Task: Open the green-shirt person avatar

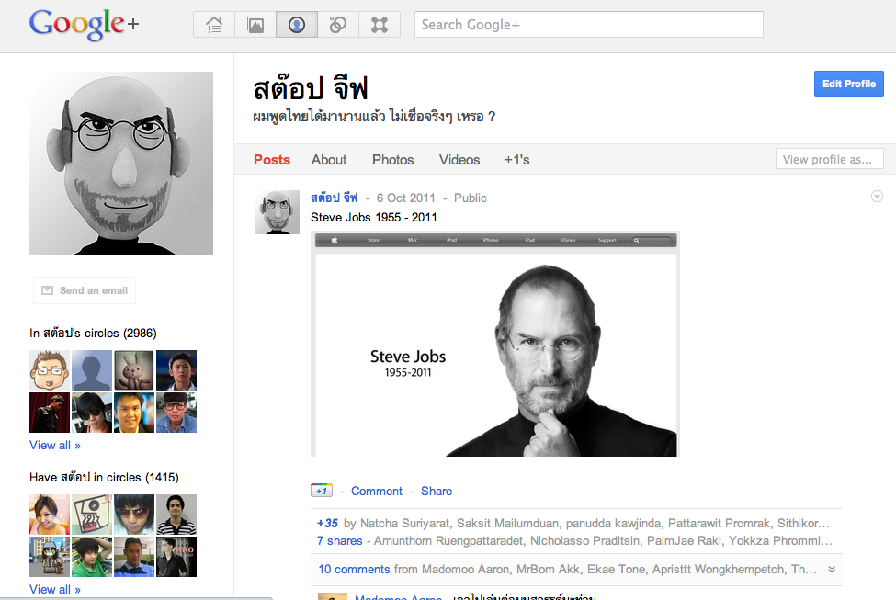Action: (92, 557)
